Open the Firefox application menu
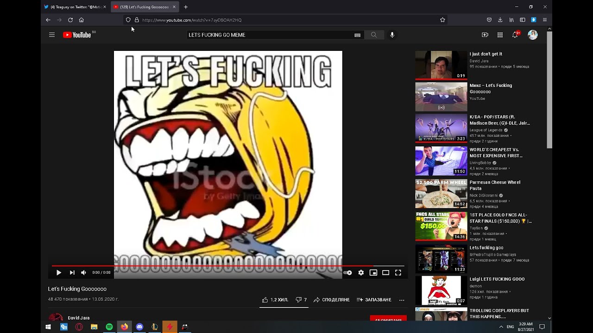The image size is (593, 333). (545, 20)
